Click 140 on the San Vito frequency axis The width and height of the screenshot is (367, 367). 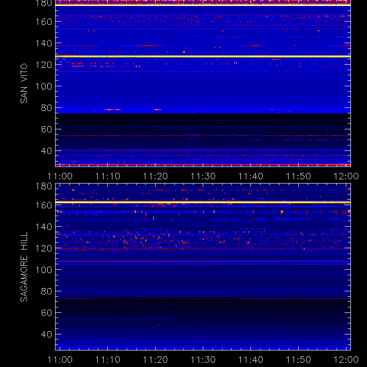pos(44,43)
